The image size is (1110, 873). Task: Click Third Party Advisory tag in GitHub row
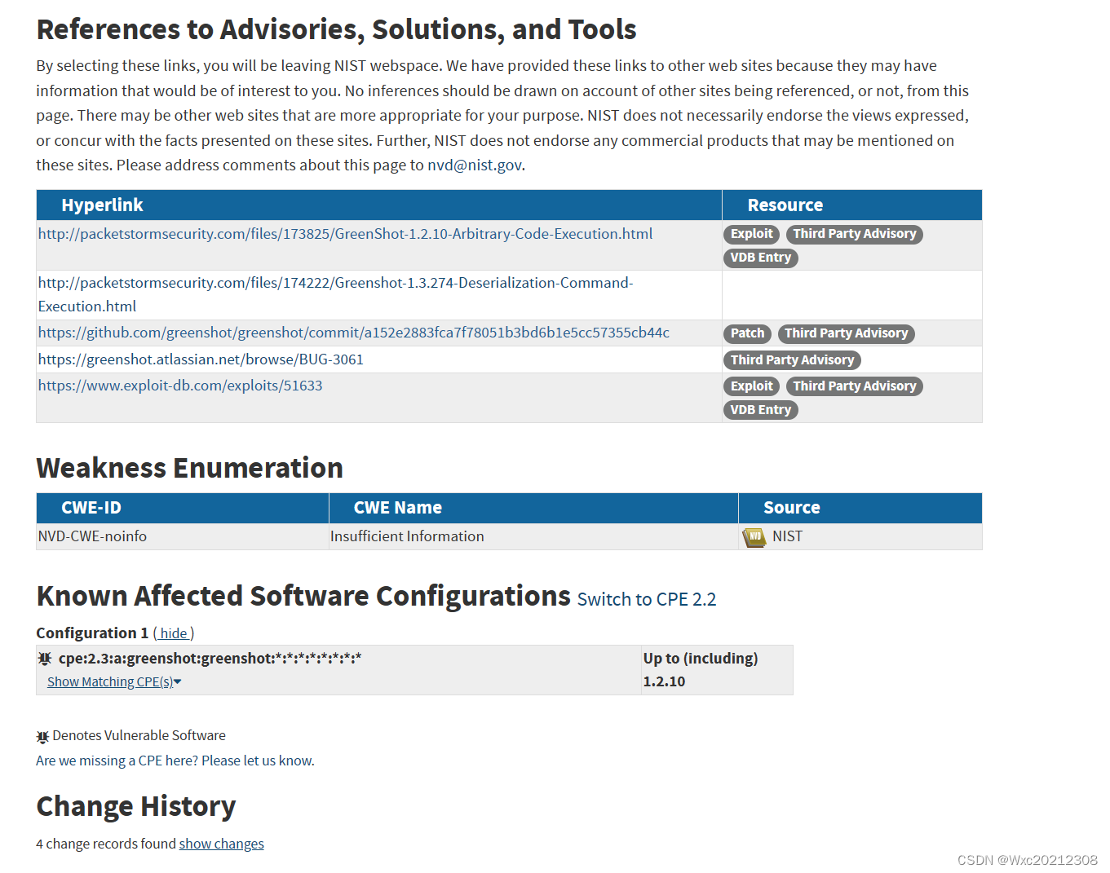pos(846,333)
